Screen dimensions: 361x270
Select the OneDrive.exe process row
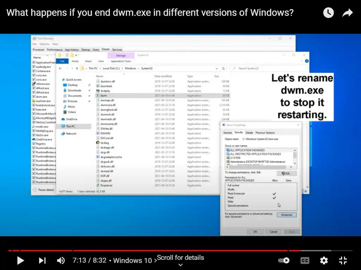[44, 139]
